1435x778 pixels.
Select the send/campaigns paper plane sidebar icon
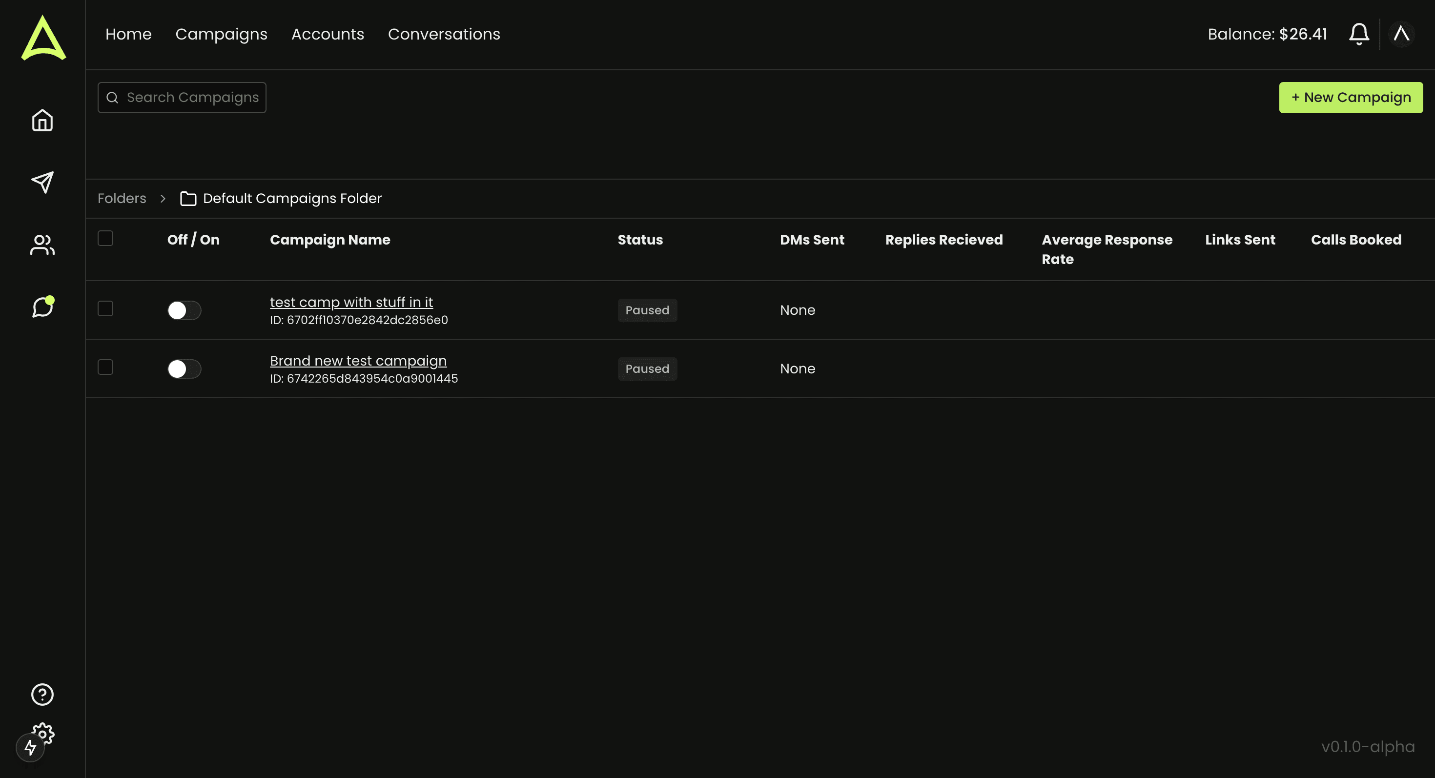[42, 182]
